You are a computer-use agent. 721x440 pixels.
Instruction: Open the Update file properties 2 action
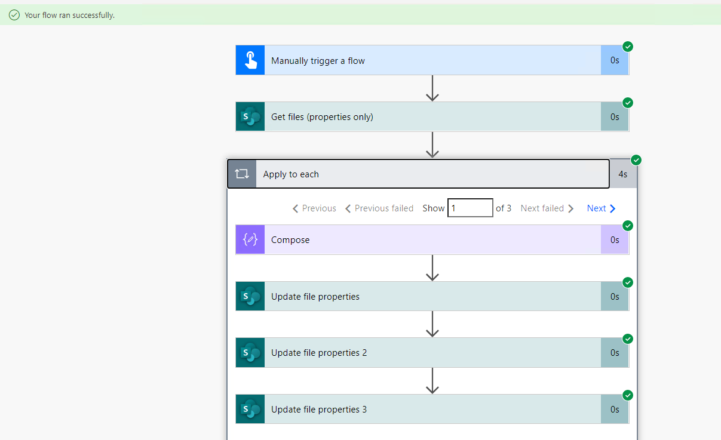click(x=432, y=352)
